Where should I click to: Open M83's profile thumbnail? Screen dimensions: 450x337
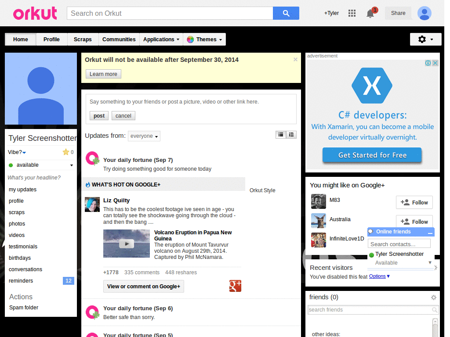pos(319,201)
